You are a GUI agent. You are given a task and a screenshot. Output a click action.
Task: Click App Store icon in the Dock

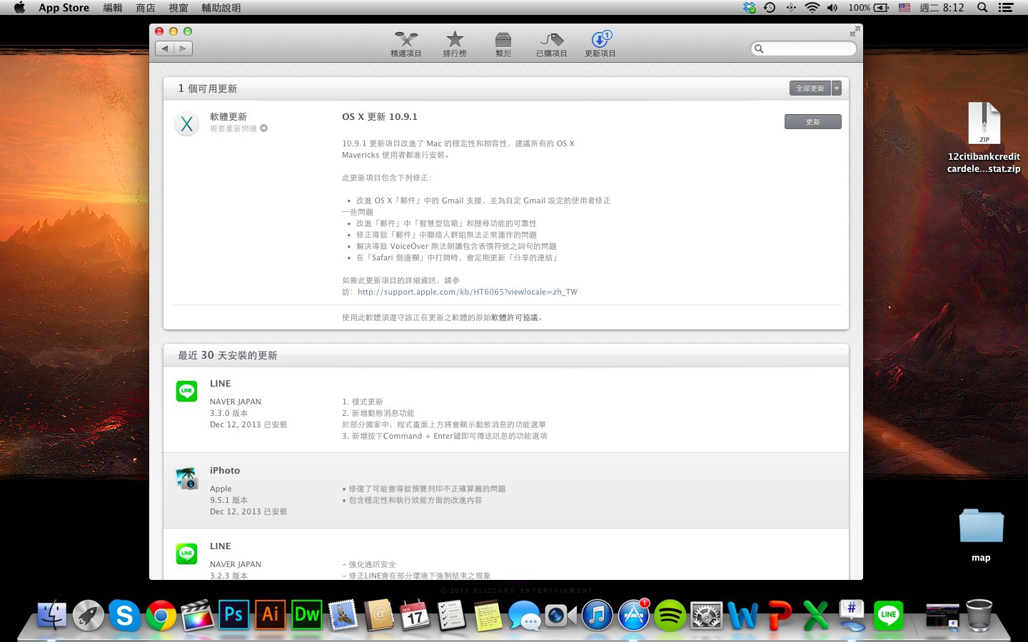click(633, 615)
